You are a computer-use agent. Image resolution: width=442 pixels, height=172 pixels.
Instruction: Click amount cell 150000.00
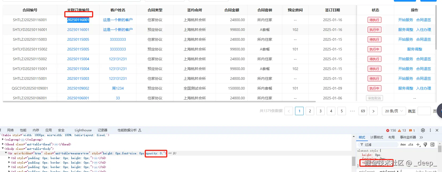[x=236, y=88]
